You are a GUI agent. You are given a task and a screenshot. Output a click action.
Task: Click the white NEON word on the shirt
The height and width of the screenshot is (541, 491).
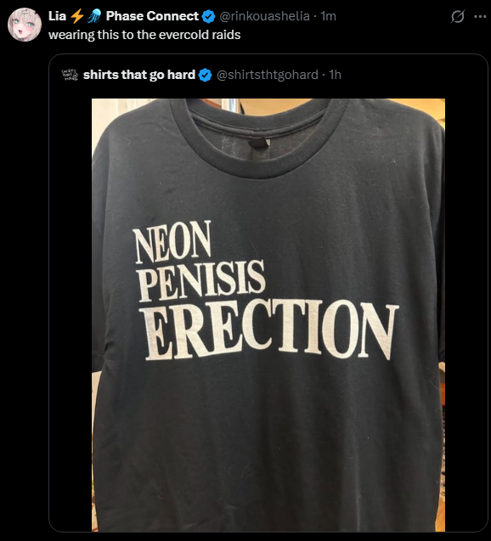(x=172, y=242)
